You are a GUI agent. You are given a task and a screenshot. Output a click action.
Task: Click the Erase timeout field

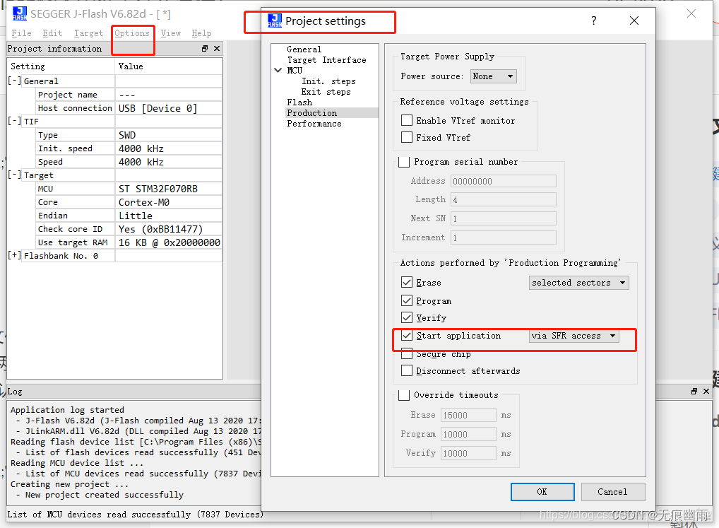[x=468, y=415]
